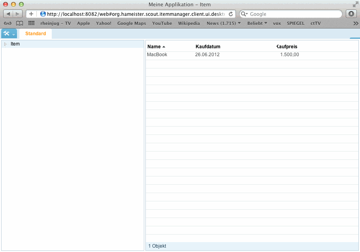
Task: Show bookmarks with the open book icon
Action: [19, 23]
